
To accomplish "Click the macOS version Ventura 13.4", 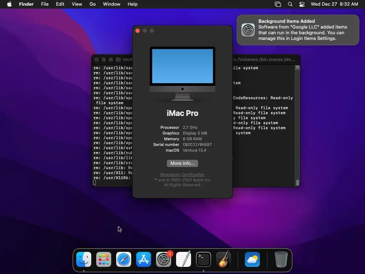I will click(194, 150).
